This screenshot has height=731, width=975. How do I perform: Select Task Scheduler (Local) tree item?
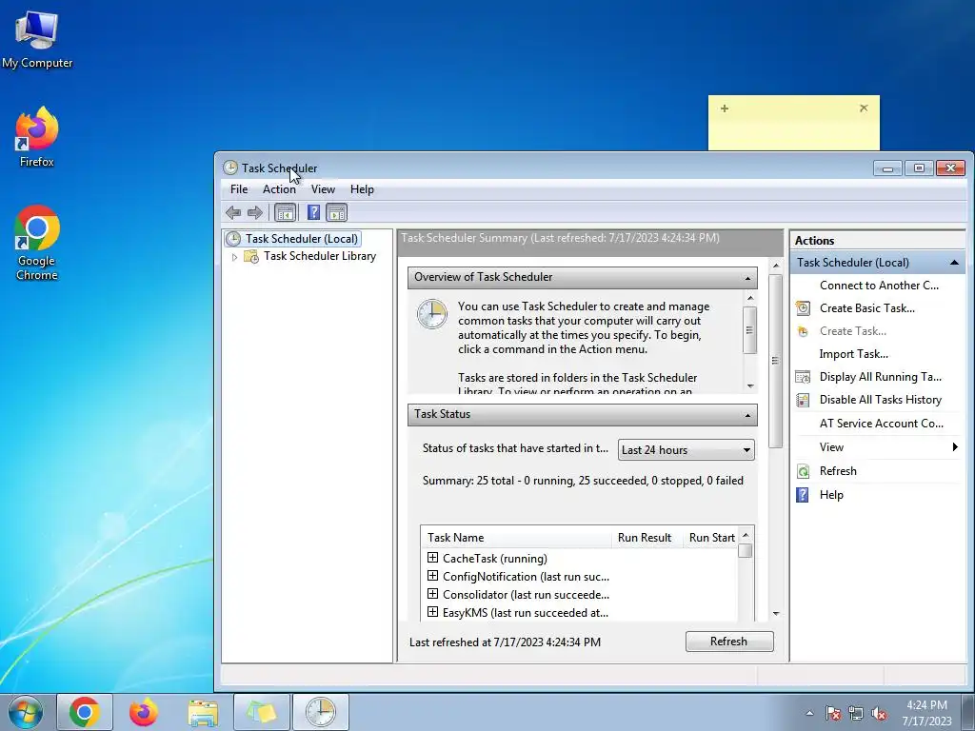[x=302, y=239]
